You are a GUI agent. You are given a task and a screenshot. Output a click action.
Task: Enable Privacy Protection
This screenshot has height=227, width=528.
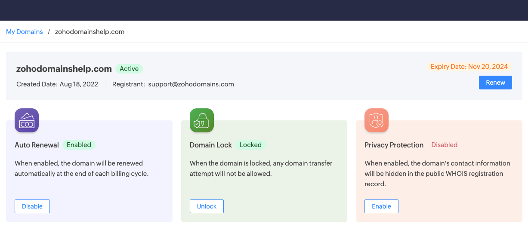point(381,206)
